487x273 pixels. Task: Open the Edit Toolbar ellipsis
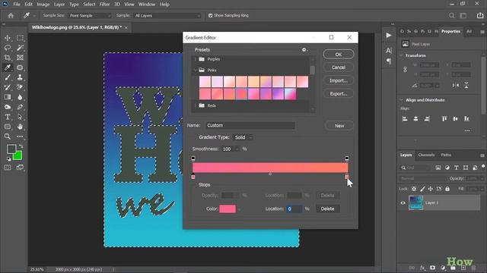click(x=20, y=136)
